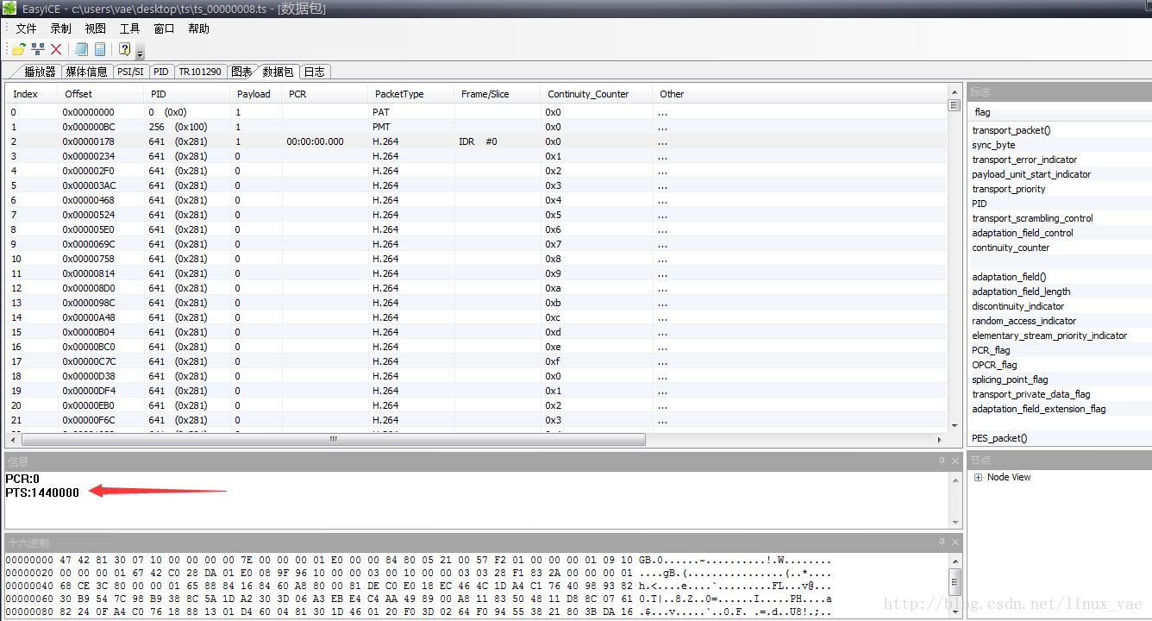This screenshot has width=1152, height=621.
Task: Close the 信息 panel
Action: pos(955,461)
